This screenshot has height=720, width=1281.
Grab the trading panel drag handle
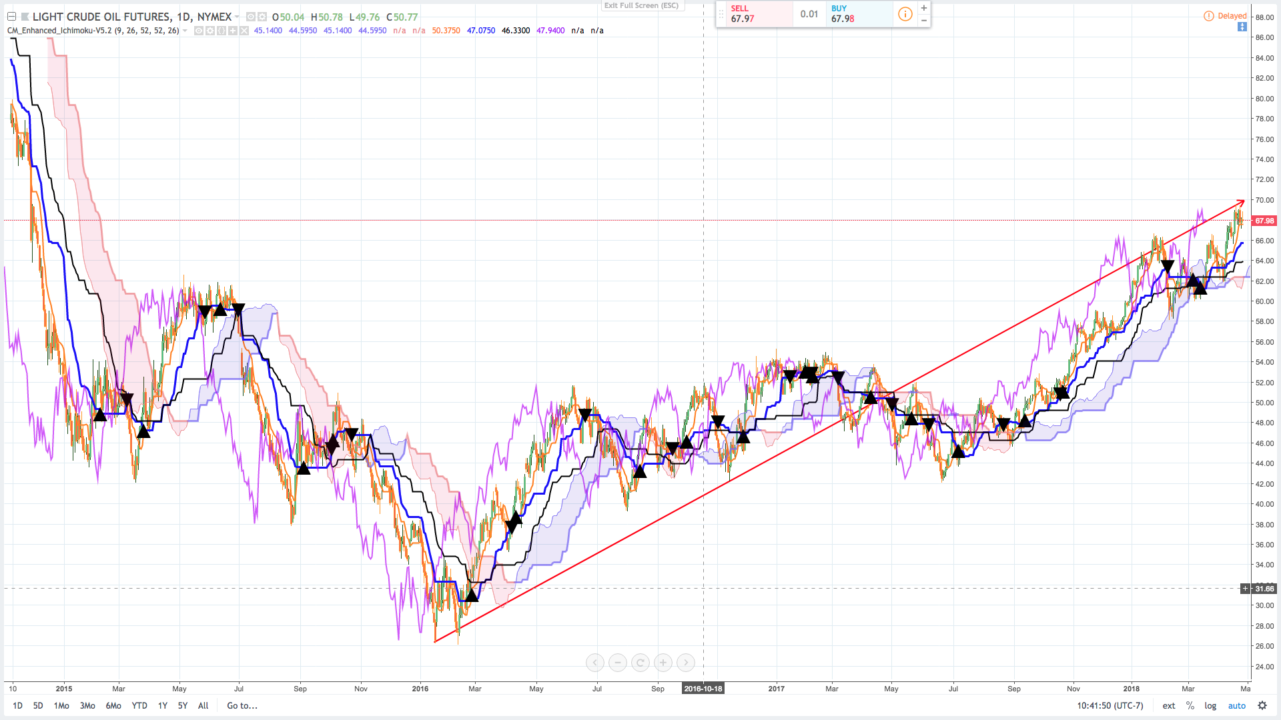point(721,14)
